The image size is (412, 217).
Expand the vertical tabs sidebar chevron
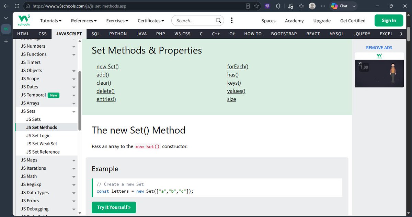6,18
